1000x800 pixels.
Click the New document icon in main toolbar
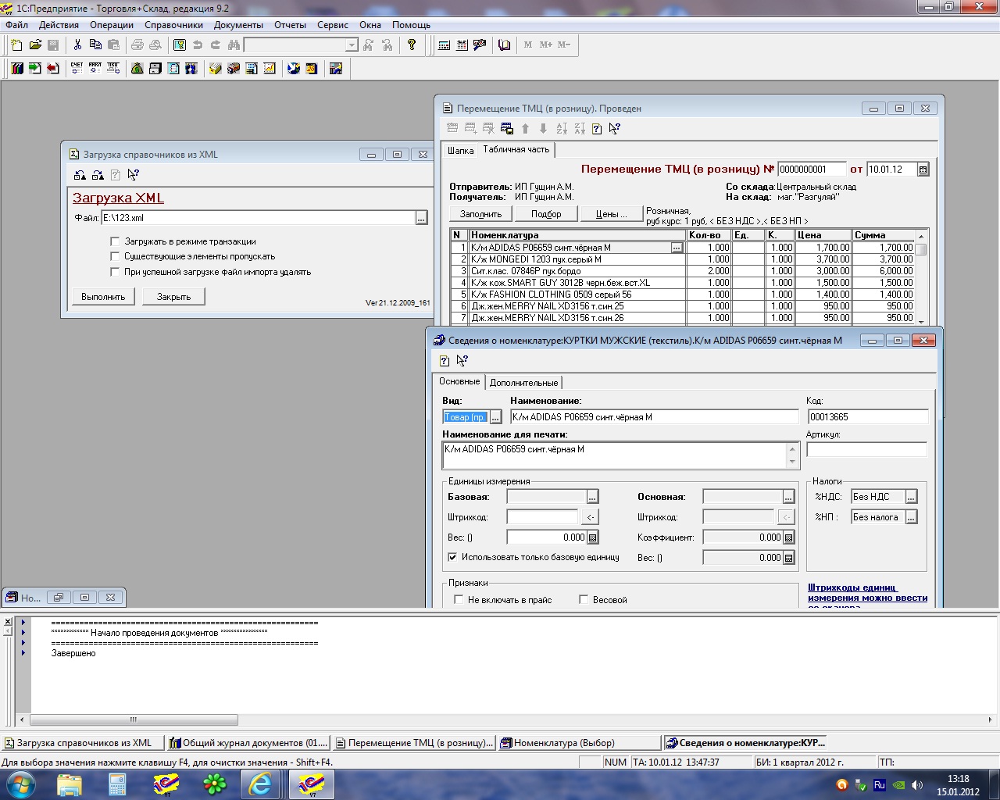pyautogui.click(x=16, y=45)
